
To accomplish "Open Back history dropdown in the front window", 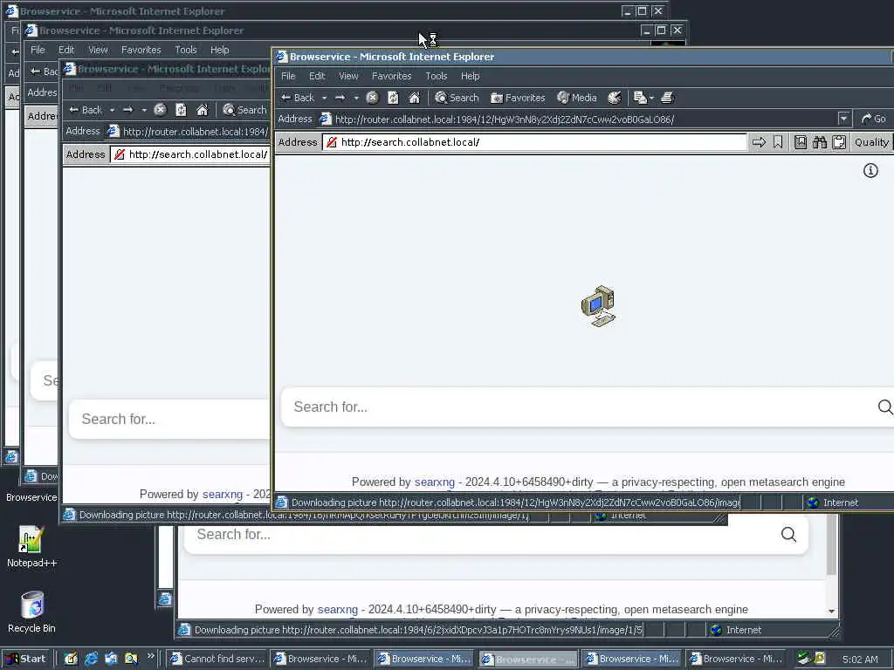I will (x=325, y=98).
